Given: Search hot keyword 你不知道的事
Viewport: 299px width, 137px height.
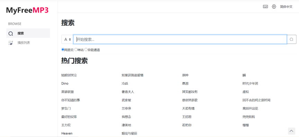Looking at the screenshot, I should [x=71, y=100].
